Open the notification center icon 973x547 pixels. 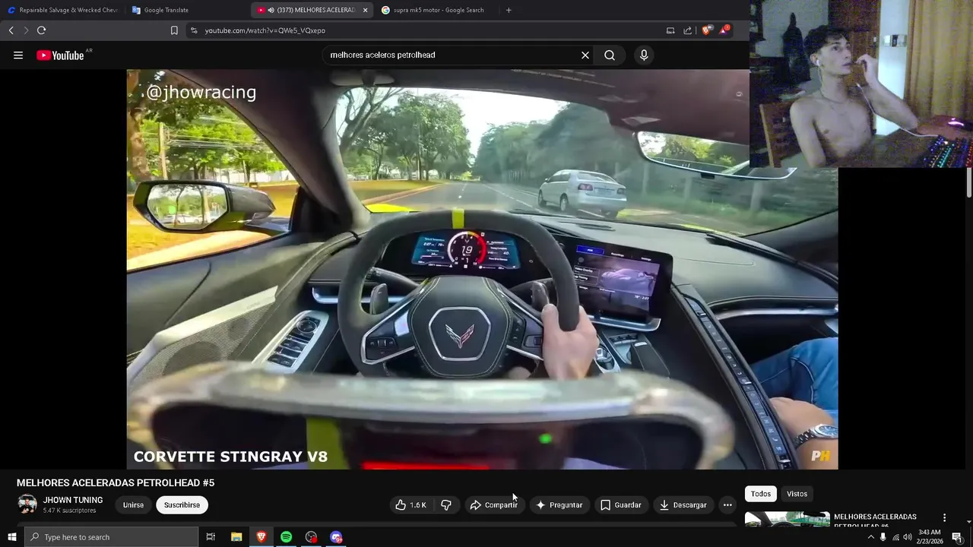[x=957, y=537]
